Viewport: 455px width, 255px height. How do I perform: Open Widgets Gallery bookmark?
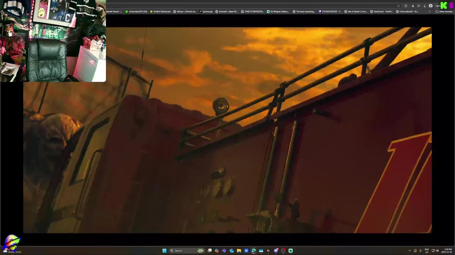pos(278,11)
